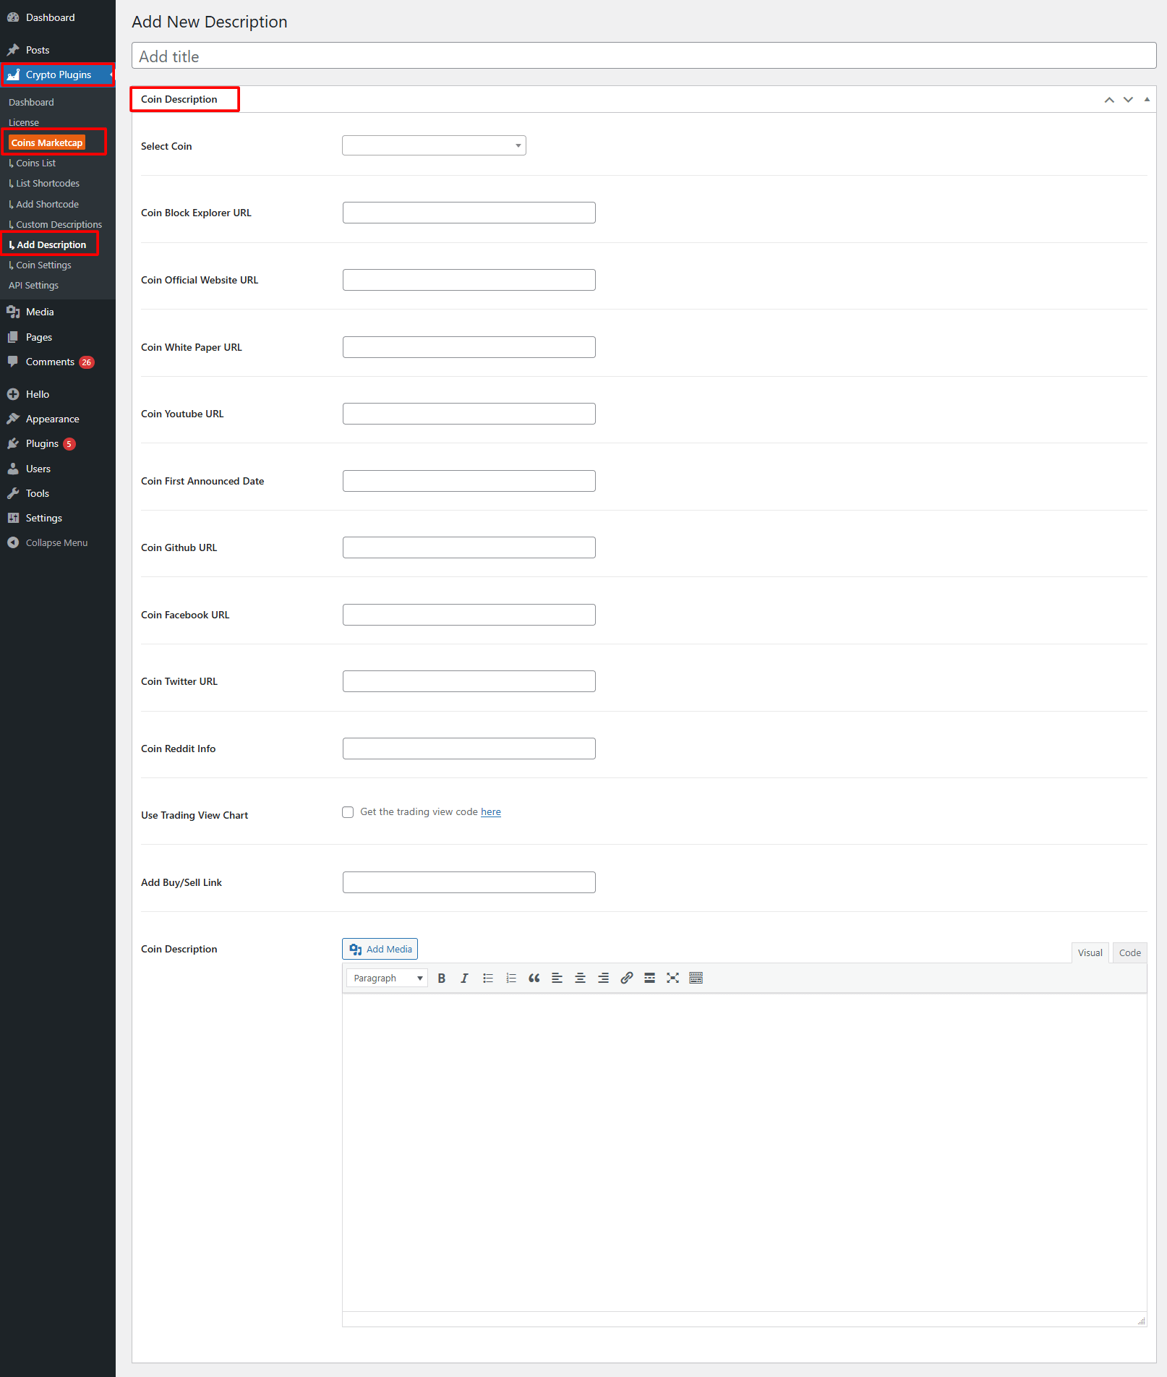Follow the trading view code 'here' link
The width and height of the screenshot is (1167, 1377).
pos(491,812)
